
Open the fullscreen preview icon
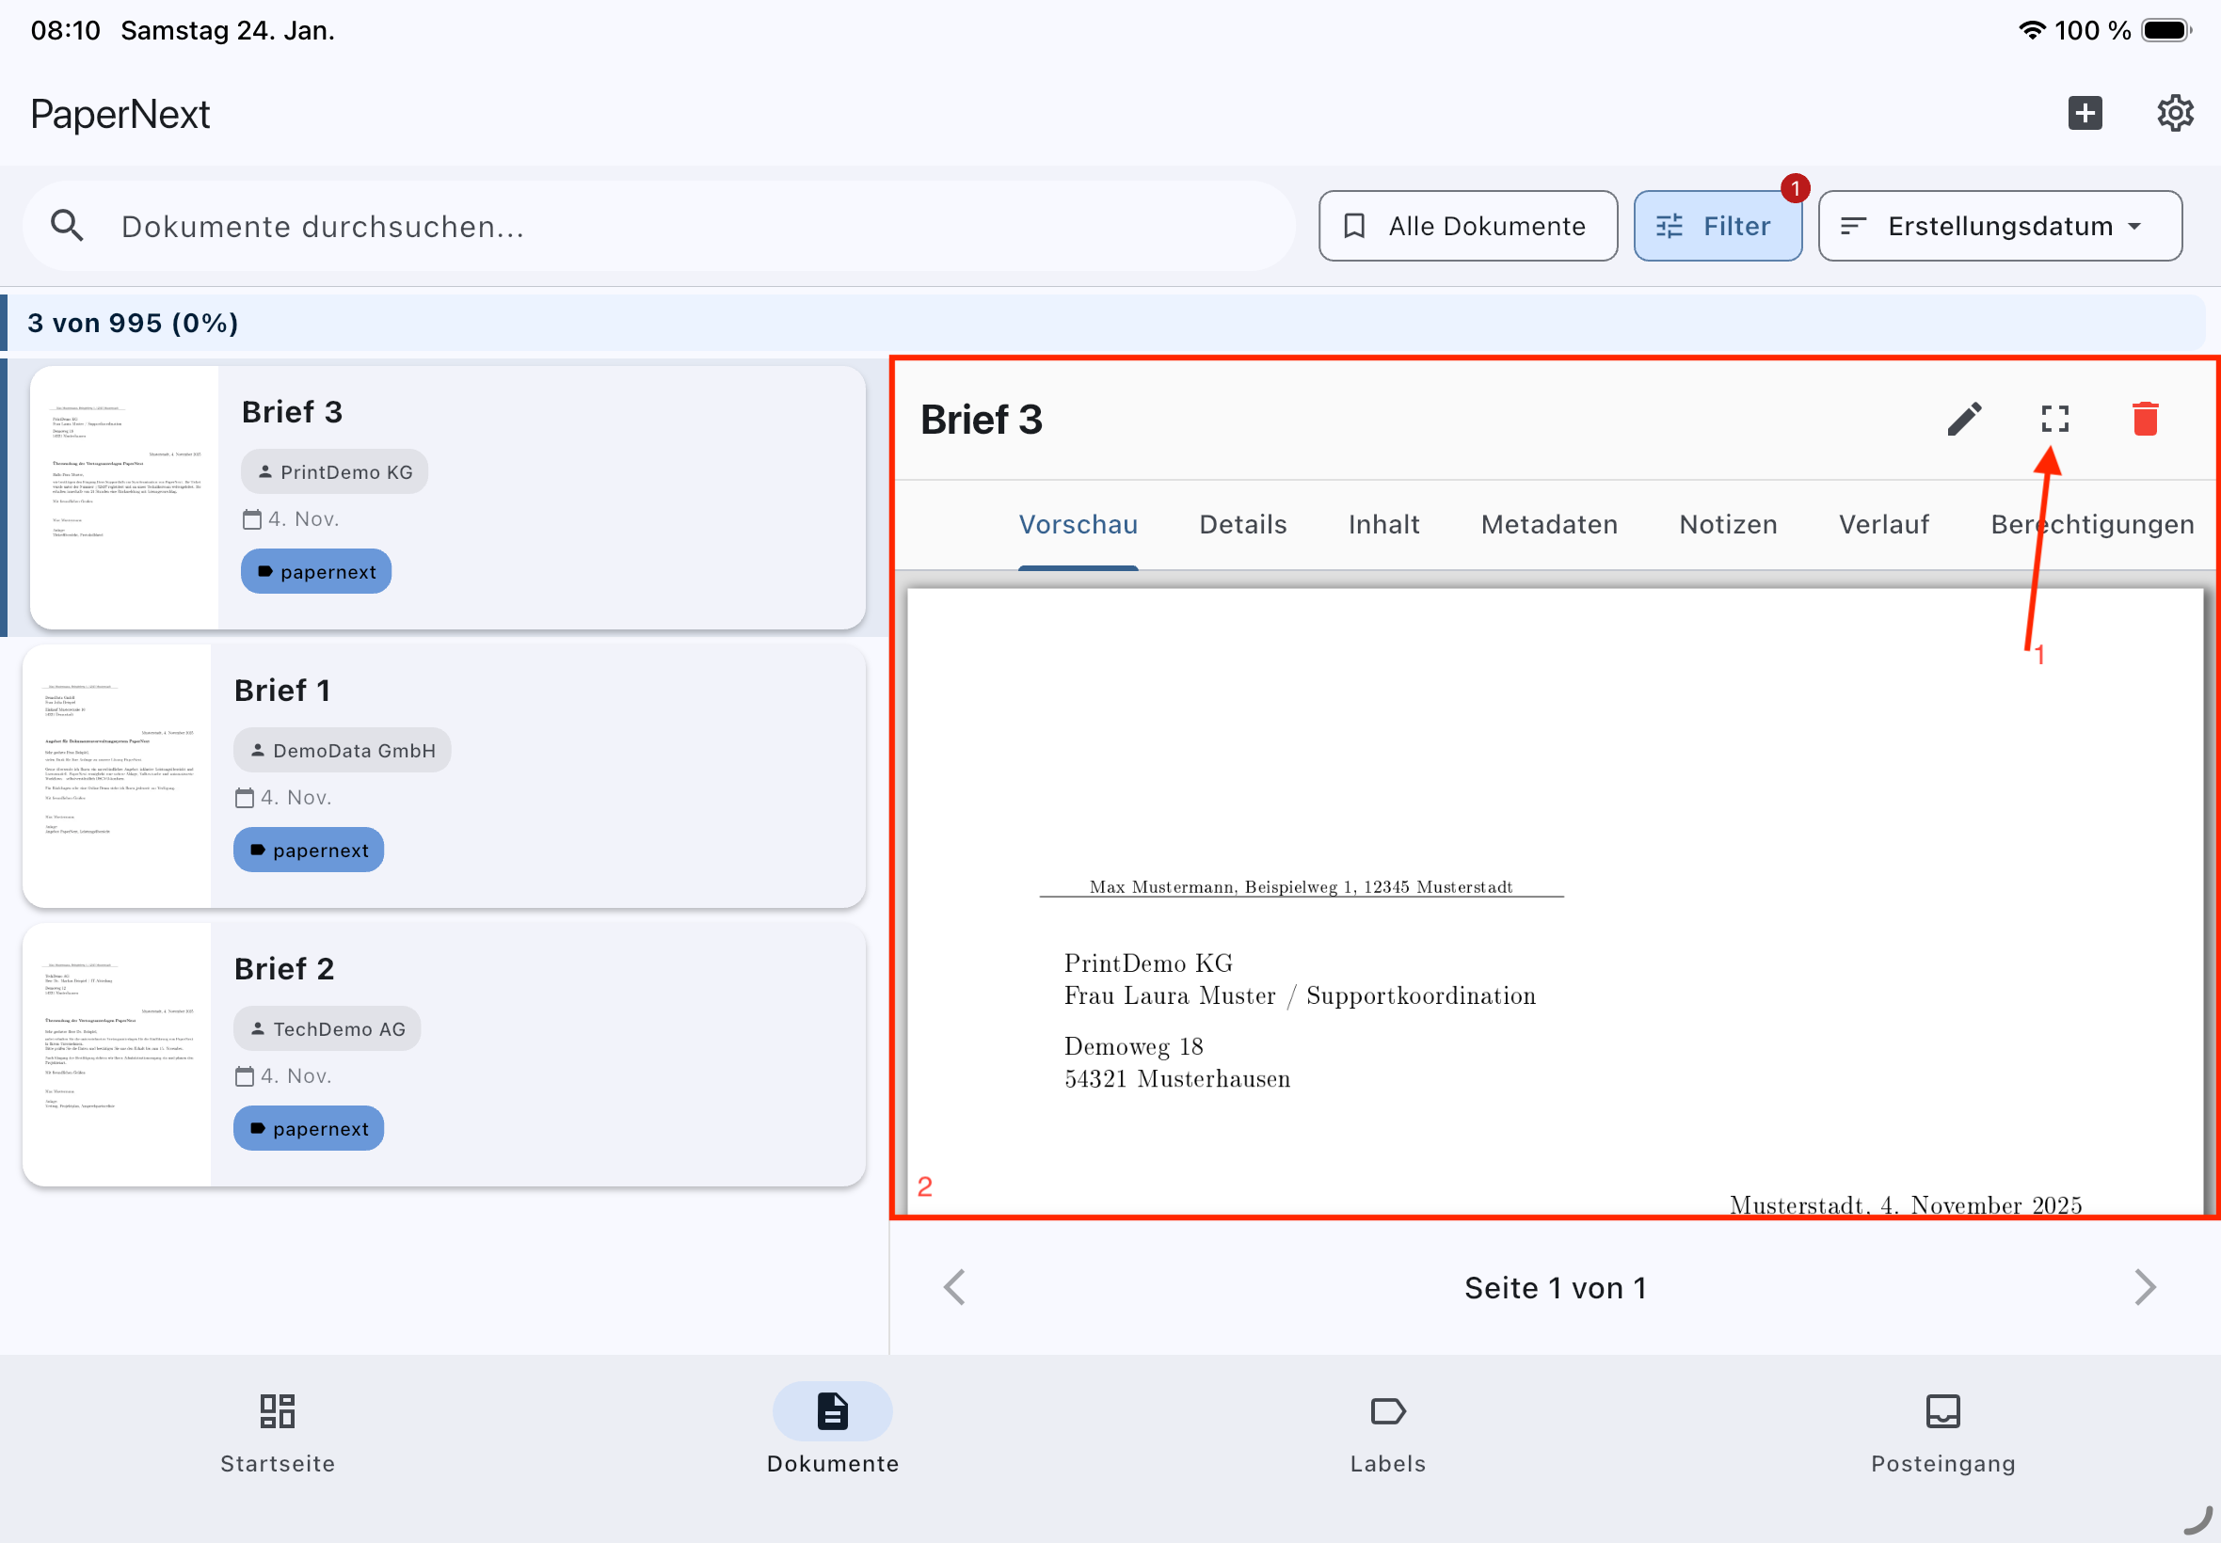click(x=2054, y=419)
